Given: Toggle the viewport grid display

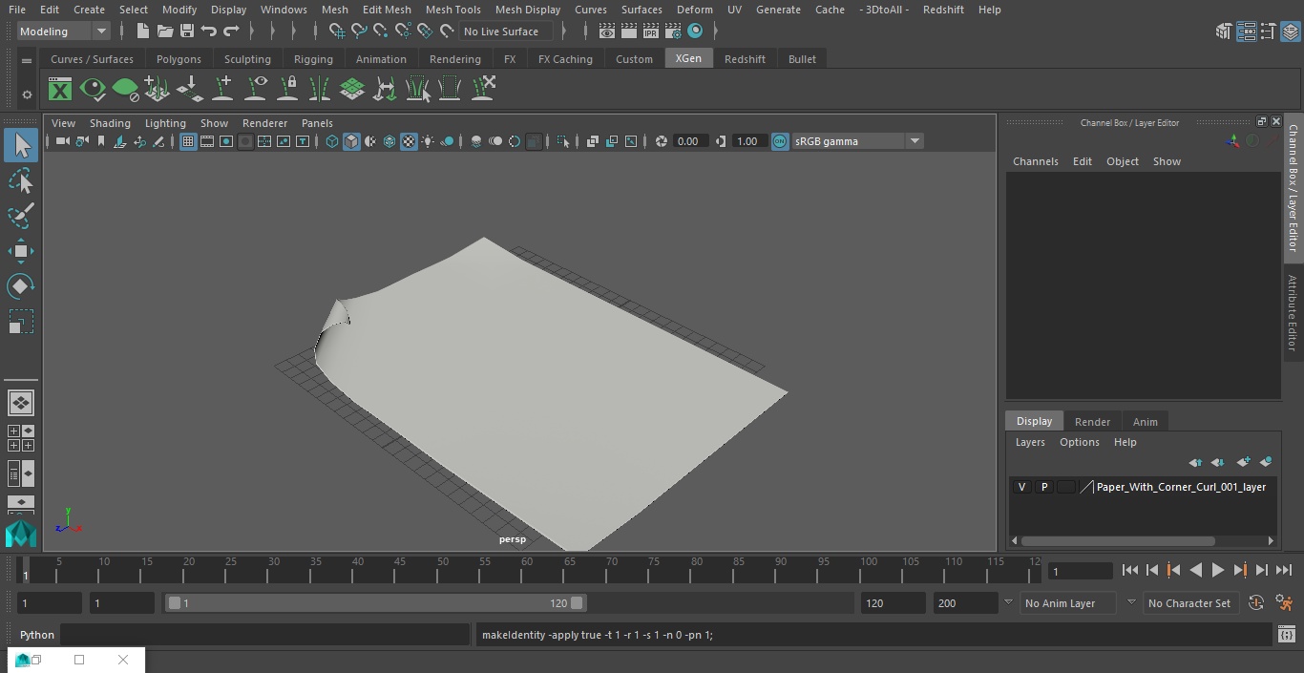Looking at the screenshot, I should (x=188, y=141).
